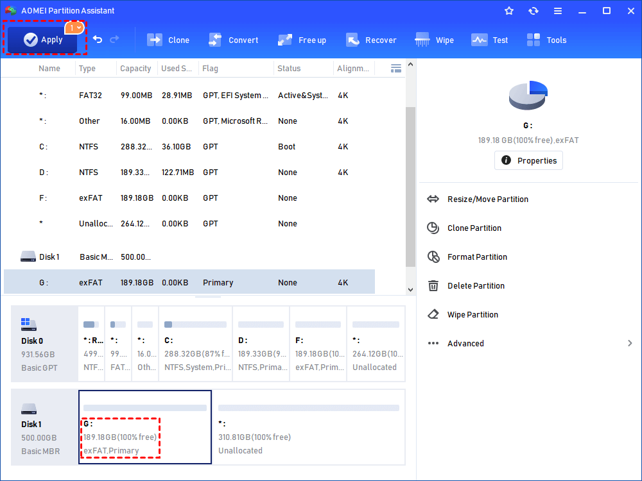Click Format Partition option
This screenshot has height=481, width=642.
[477, 257]
